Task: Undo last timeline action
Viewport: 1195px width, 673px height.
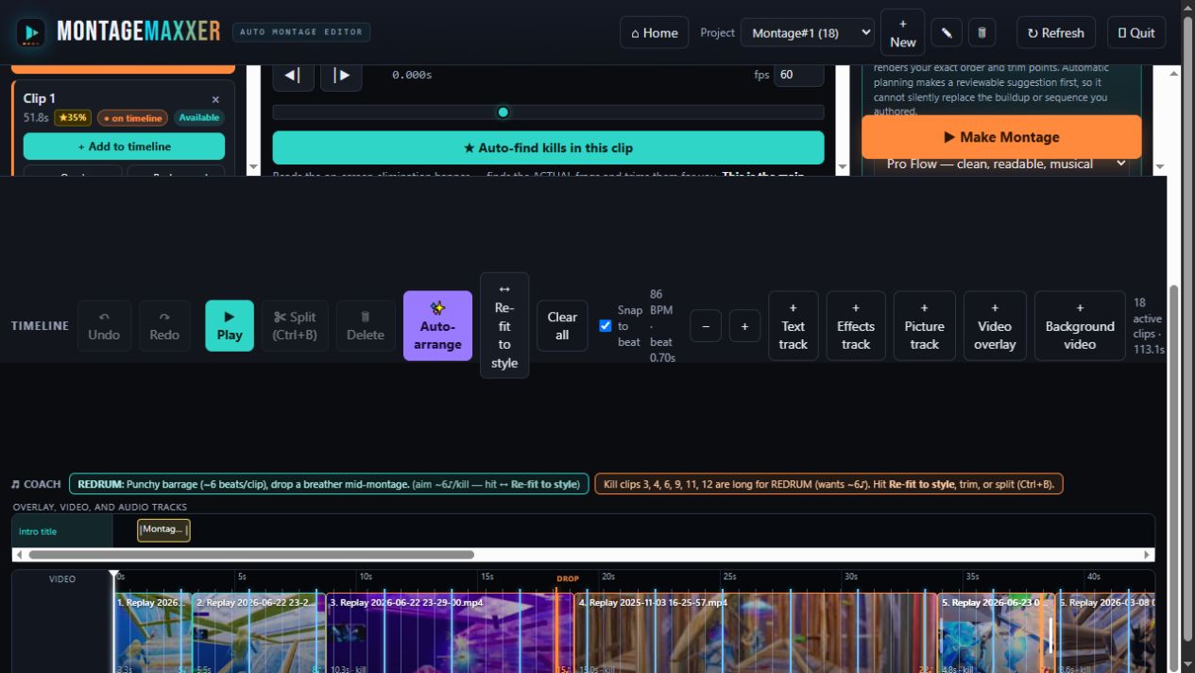Action: pos(104,326)
